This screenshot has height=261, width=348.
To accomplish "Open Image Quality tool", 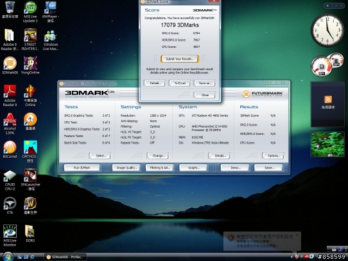I will click(126, 168).
